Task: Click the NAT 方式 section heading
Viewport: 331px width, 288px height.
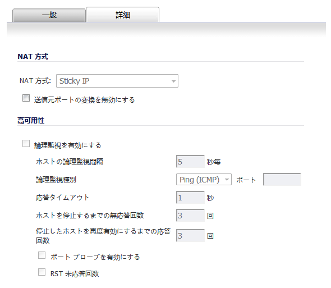Action: 33,57
